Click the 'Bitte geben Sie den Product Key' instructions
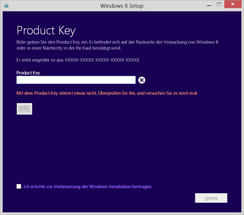Screen dimensions: 244x215 tap(117, 45)
